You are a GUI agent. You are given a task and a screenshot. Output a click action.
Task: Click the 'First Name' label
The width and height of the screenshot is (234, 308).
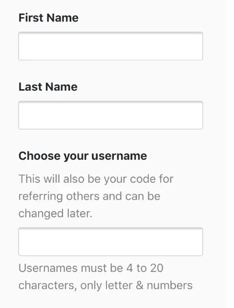[x=48, y=18]
